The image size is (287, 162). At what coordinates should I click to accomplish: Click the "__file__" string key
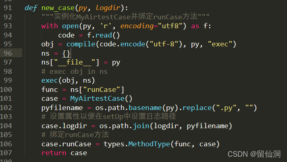[x=75, y=62]
